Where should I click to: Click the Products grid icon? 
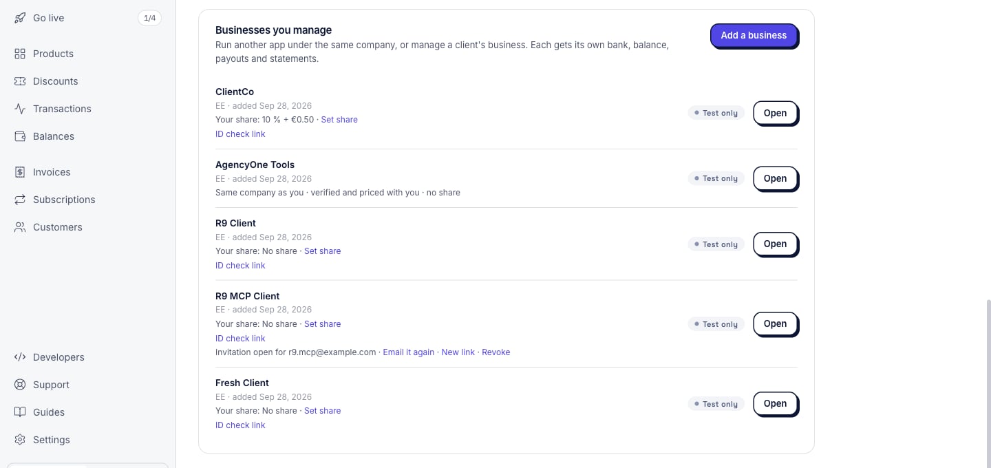pos(20,54)
